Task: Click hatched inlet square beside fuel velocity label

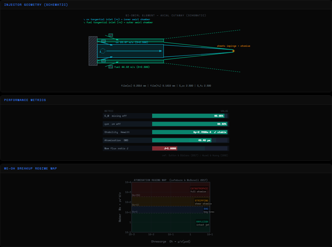Action: tap(111, 67)
